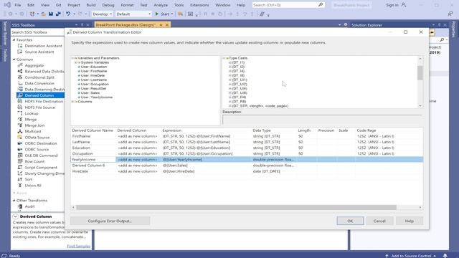Open the Develop configuration dropdown

(x=102, y=14)
